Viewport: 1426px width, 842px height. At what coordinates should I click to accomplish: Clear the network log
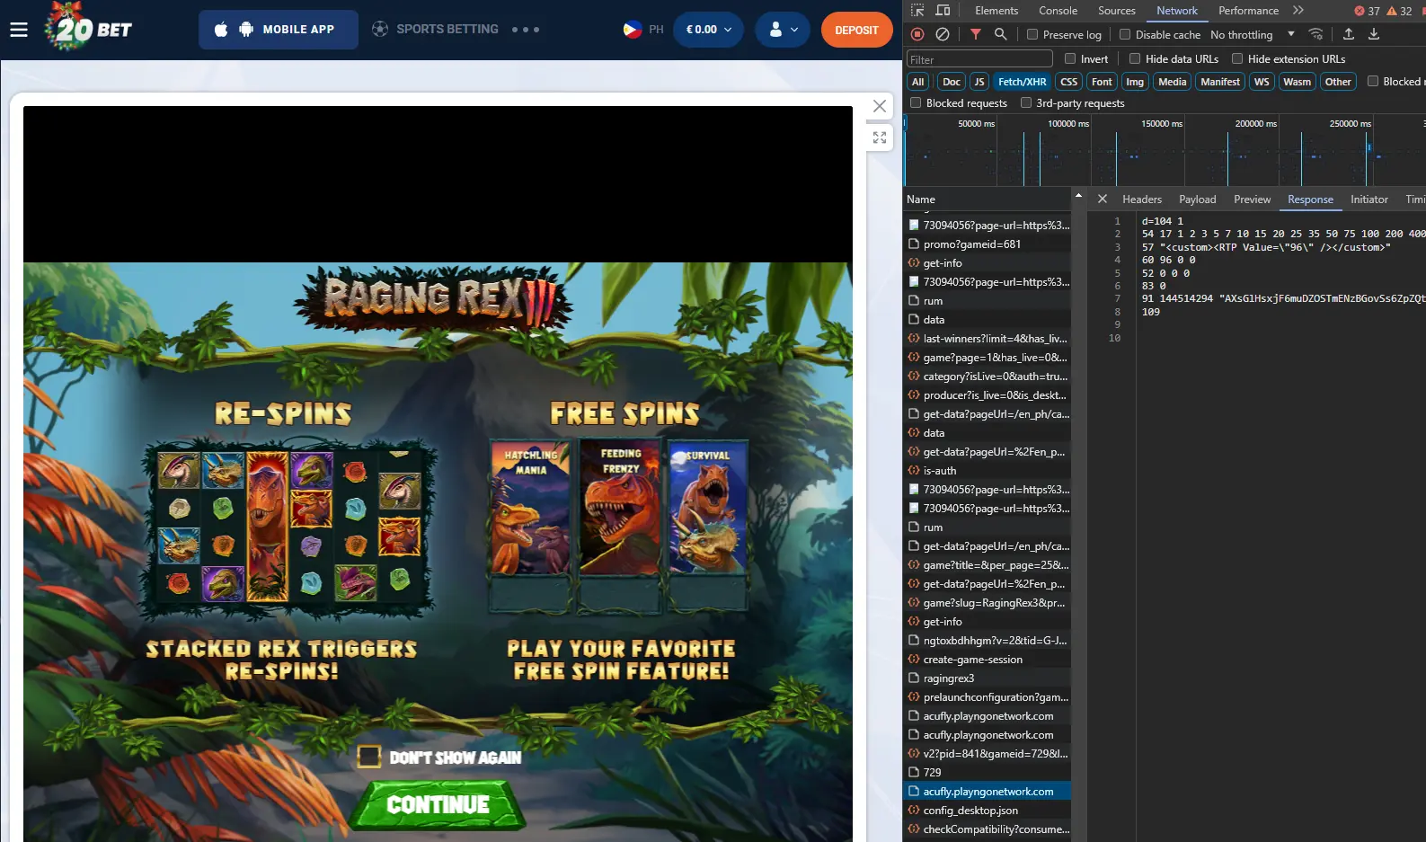point(943,34)
